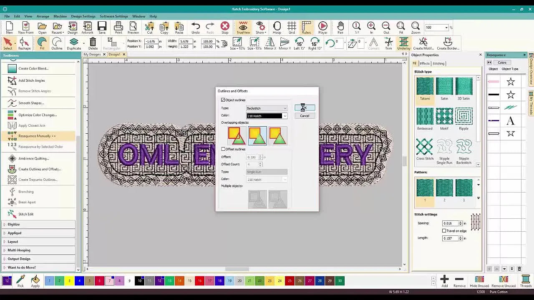Click Ambience Quilting option

[x=33, y=158]
